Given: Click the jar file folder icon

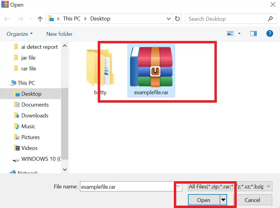Looking at the screenshot, I should point(16,58).
